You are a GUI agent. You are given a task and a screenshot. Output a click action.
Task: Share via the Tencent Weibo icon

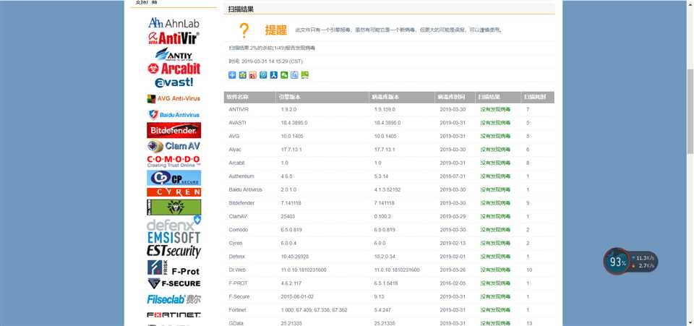[263, 75]
